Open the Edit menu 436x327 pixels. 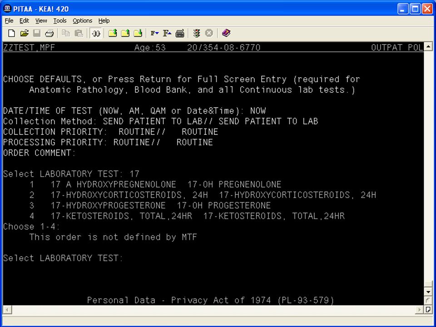pos(24,20)
